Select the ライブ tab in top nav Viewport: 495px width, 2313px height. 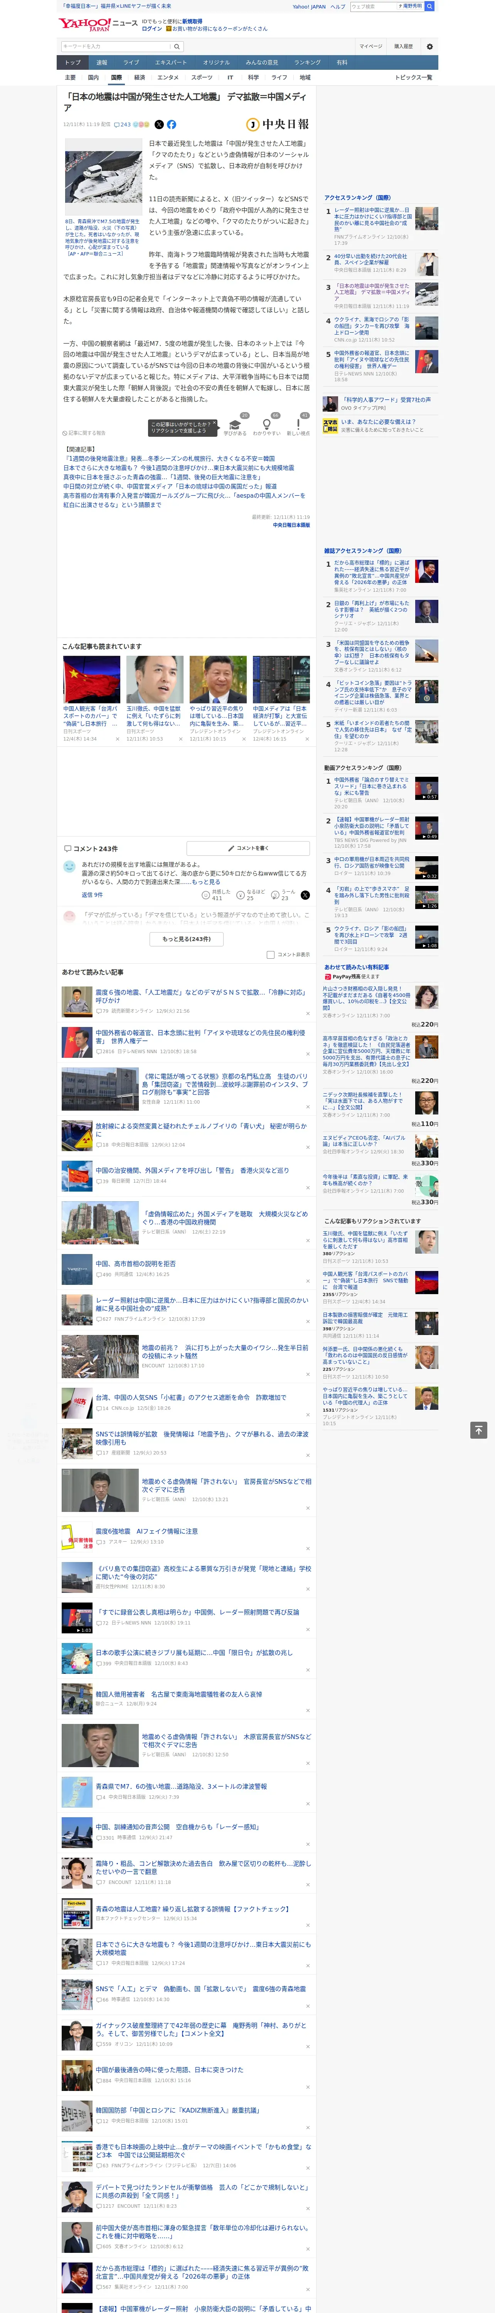coord(131,63)
